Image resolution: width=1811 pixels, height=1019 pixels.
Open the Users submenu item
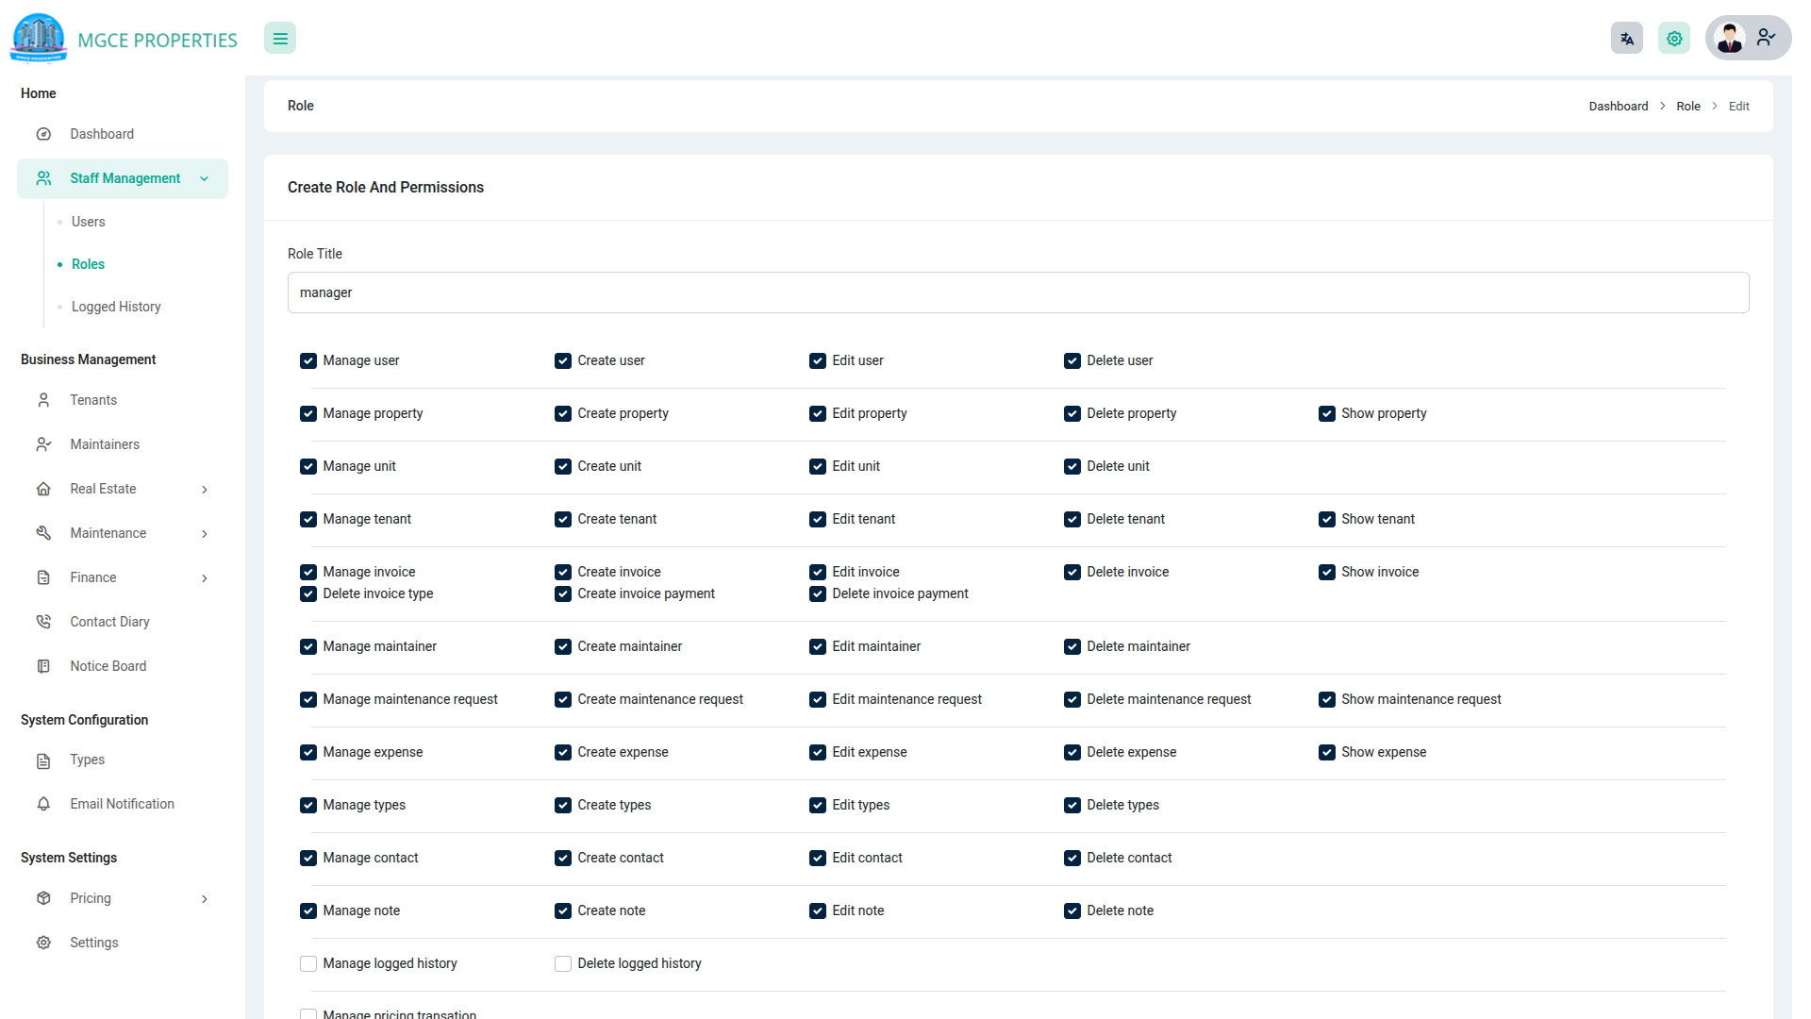pyautogui.click(x=89, y=222)
